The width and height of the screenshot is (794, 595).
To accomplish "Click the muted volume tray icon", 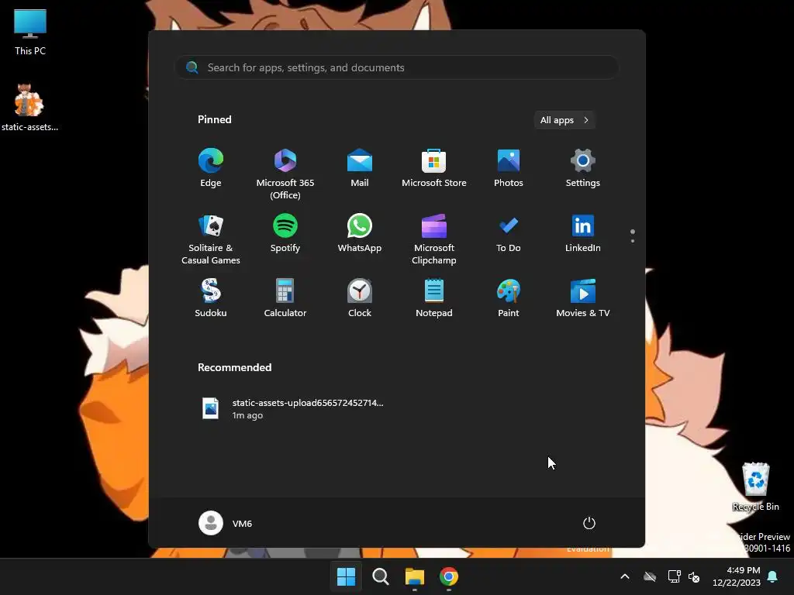I will click(694, 576).
